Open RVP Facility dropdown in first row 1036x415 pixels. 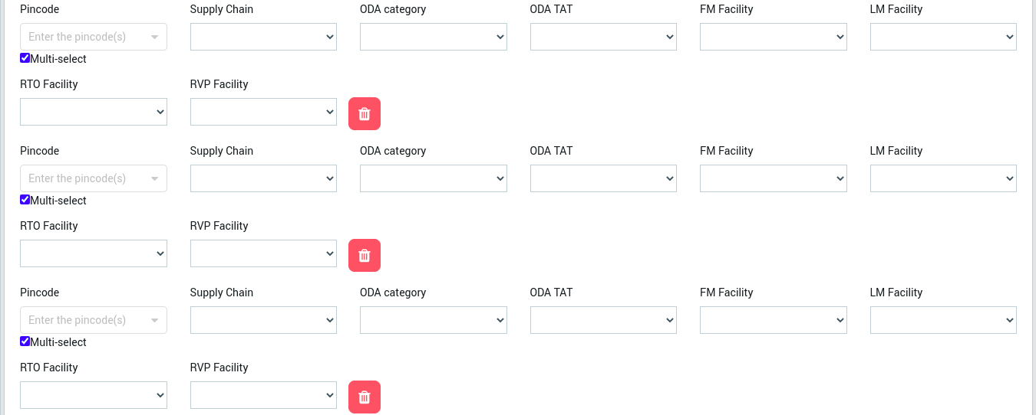point(263,112)
